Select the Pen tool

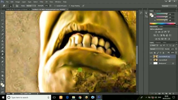(3, 62)
